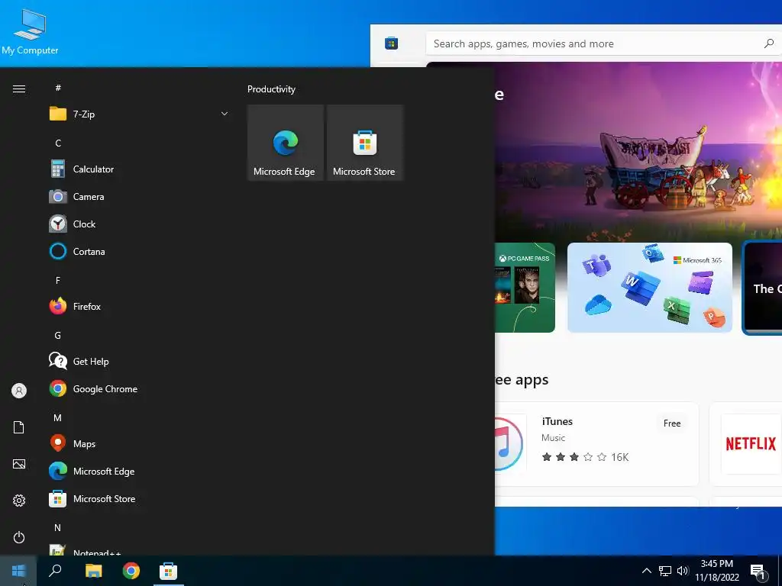Open the Microsoft 365 banner card
The width and height of the screenshot is (782, 586).
[650, 288]
